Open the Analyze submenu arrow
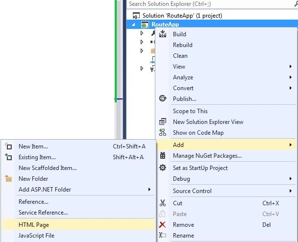The image size is (298, 242). click(290, 77)
